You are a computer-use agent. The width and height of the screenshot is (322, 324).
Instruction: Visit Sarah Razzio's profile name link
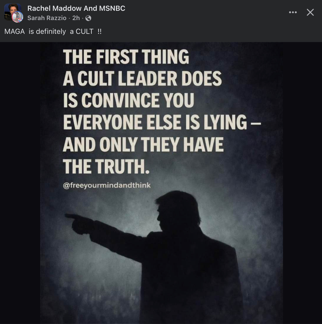pyautogui.click(x=47, y=18)
